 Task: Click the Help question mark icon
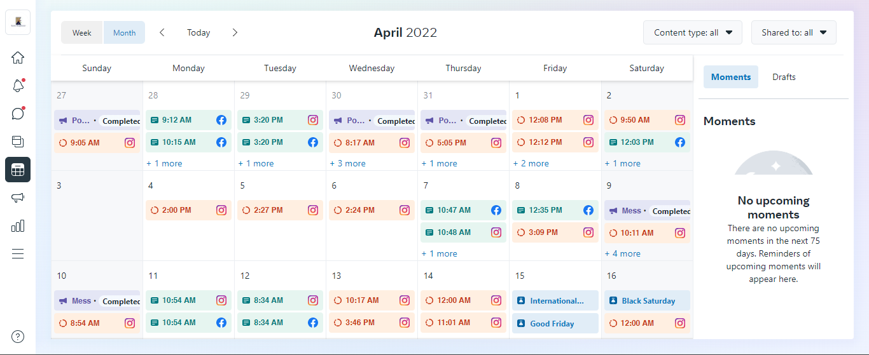click(18, 337)
